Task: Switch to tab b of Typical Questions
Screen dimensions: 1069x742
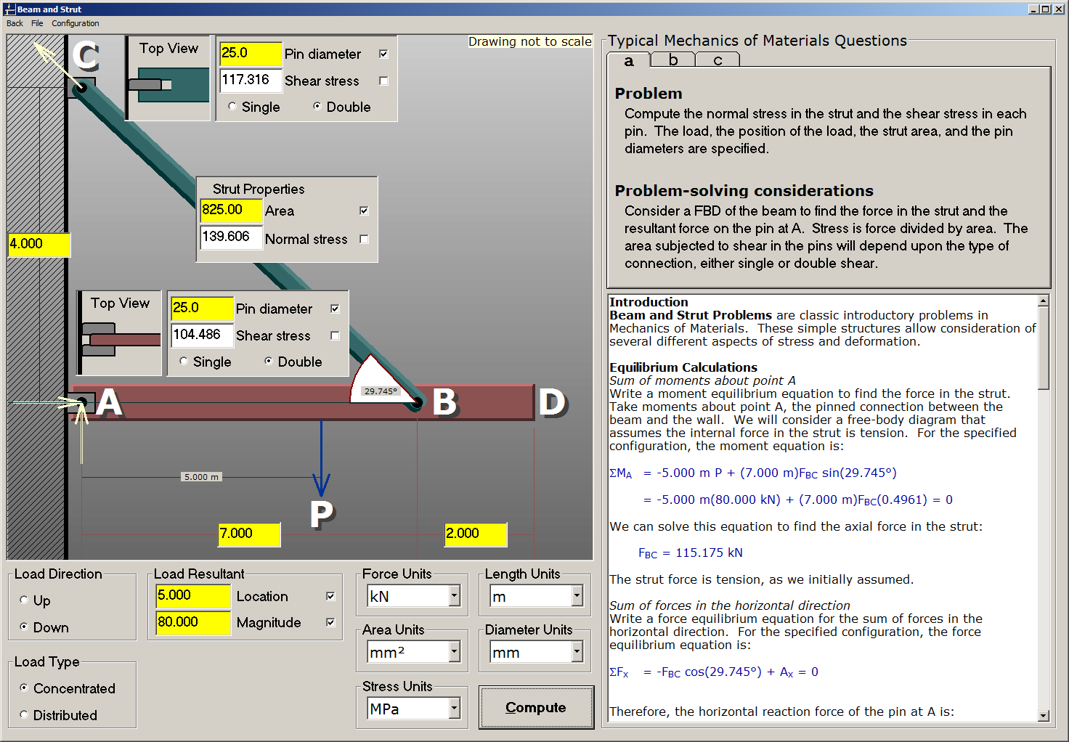Action: 672,60
